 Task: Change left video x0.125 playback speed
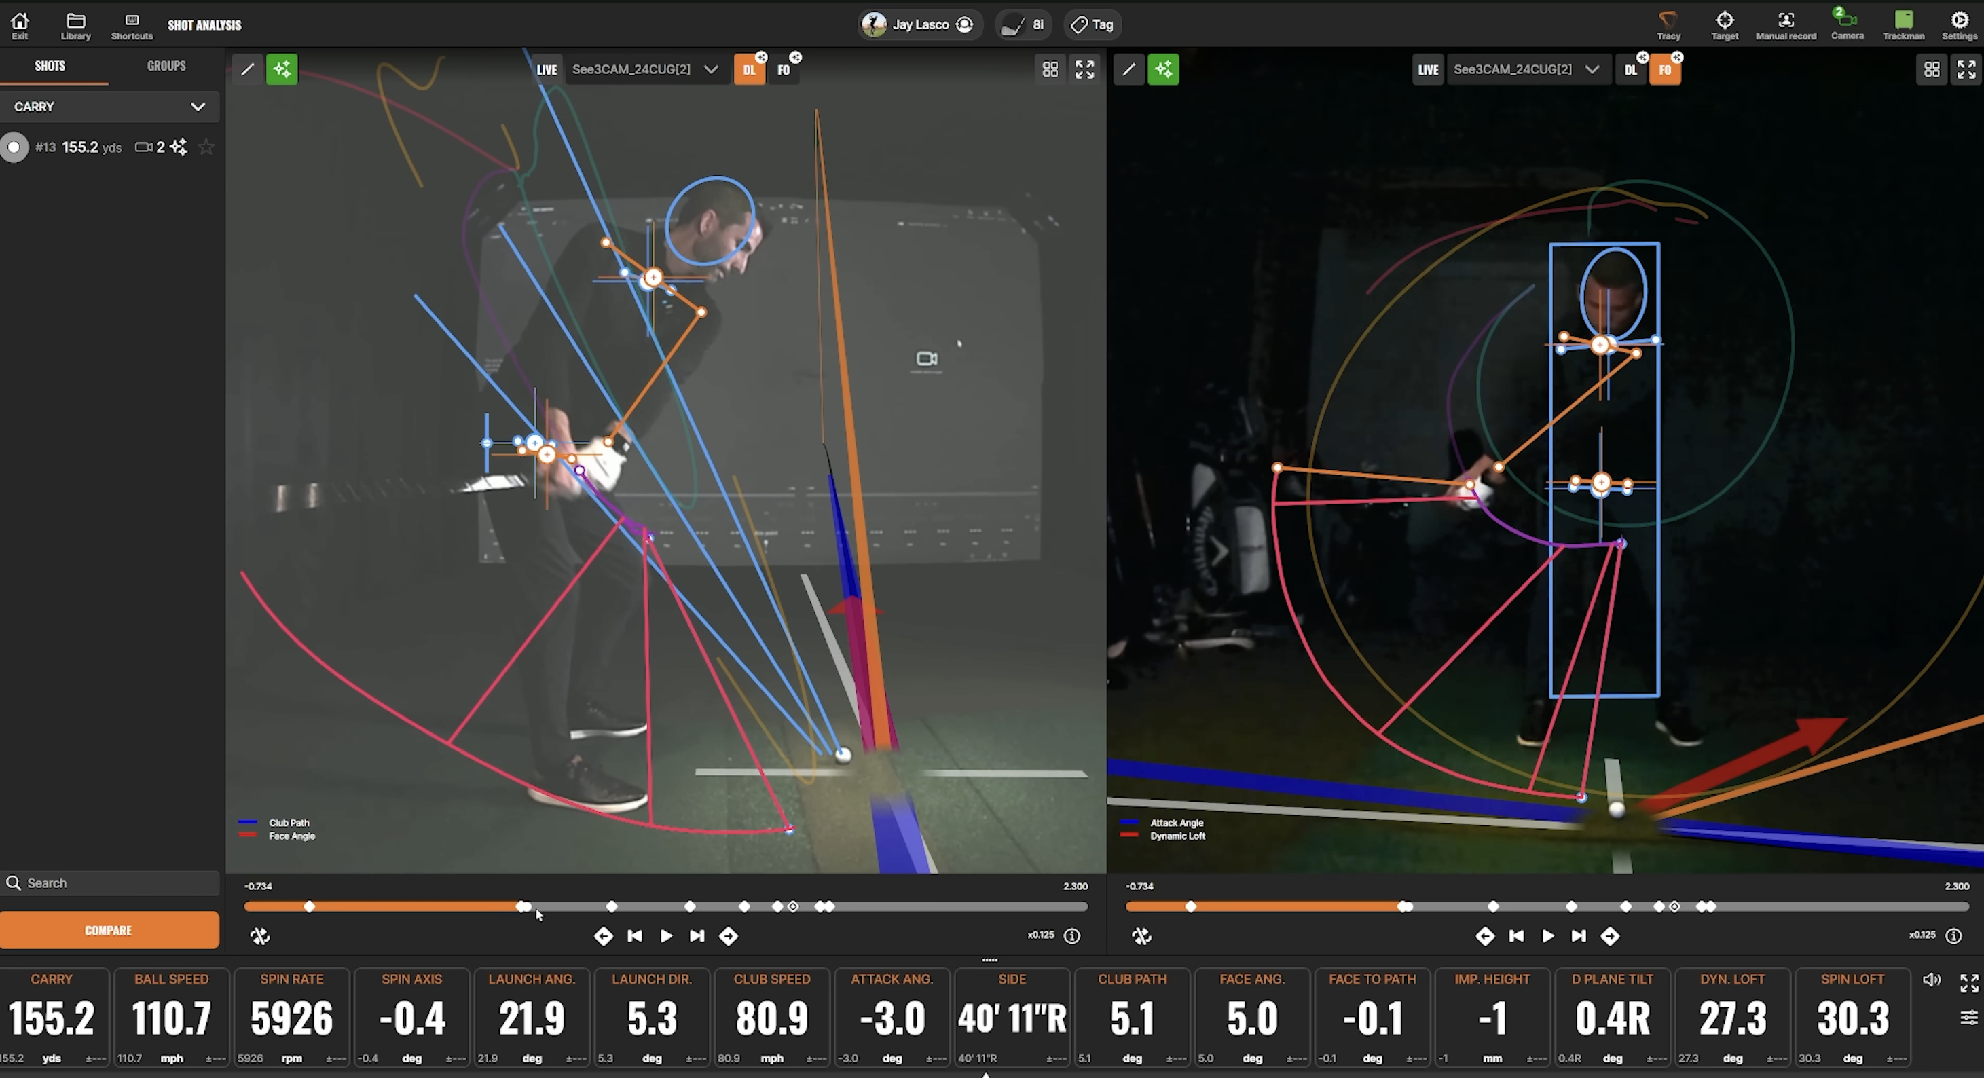(x=1040, y=935)
